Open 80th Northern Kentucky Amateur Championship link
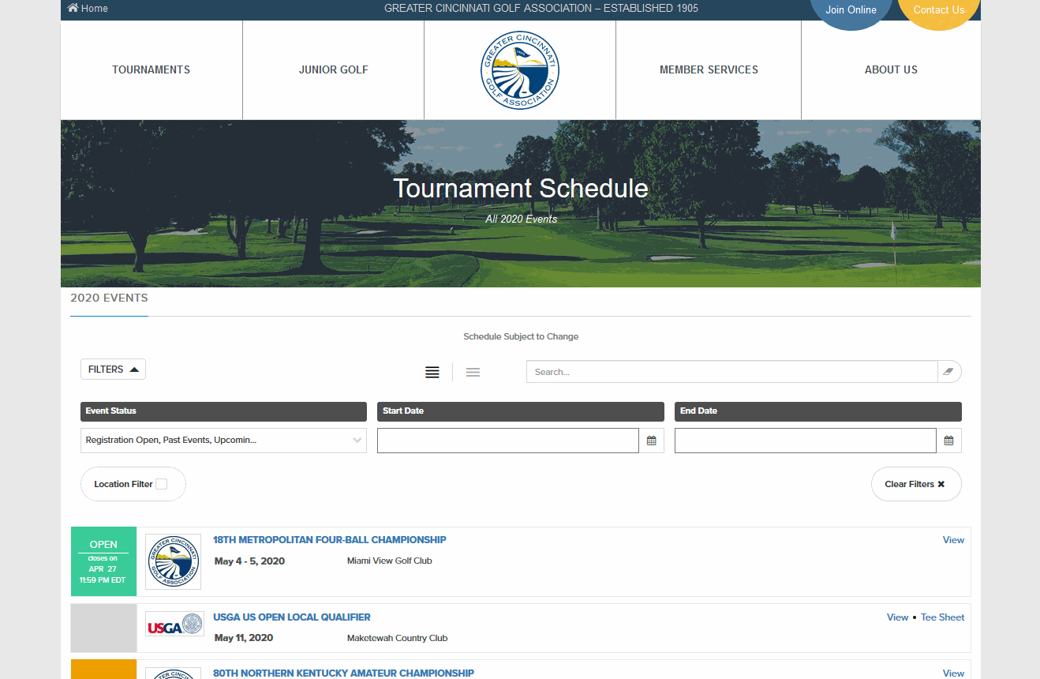This screenshot has height=679, width=1040. point(343,673)
